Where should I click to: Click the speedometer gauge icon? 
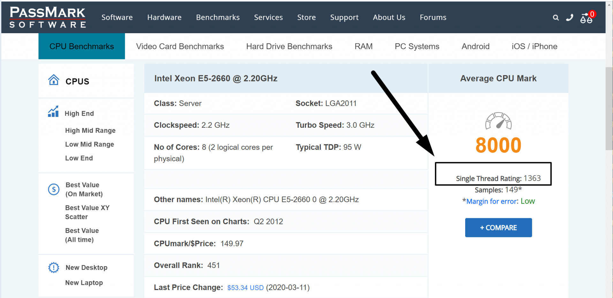point(498,121)
